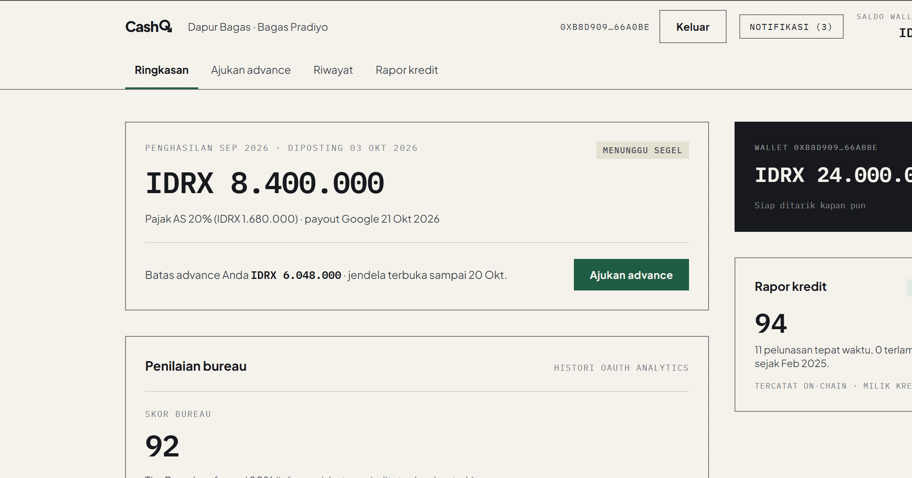
Task: Click the green Ajukan advance button
Action: [x=631, y=275]
